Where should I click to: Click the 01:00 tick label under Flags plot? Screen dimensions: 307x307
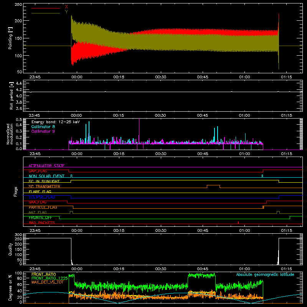point(244,231)
